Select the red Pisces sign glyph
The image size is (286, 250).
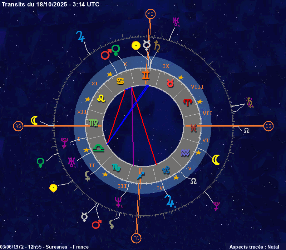[193, 128]
